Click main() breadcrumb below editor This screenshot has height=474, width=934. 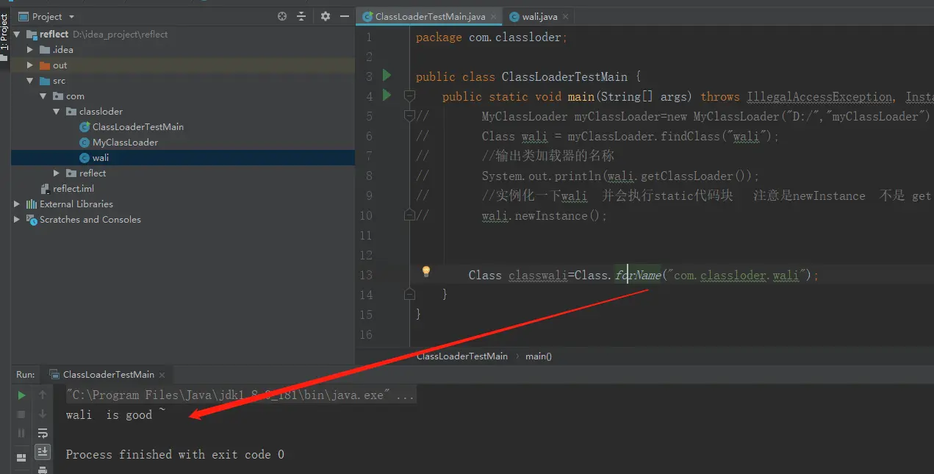(539, 356)
